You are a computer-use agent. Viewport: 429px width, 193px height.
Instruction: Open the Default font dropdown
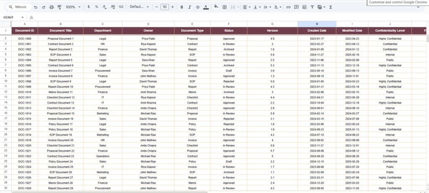pyautogui.click(x=139, y=7)
